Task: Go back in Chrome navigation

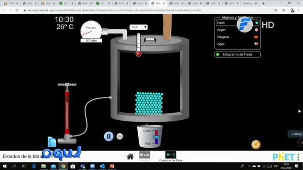Action: click(x=4, y=10)
